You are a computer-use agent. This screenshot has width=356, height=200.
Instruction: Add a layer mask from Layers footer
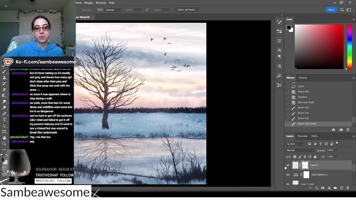point(323,188)
